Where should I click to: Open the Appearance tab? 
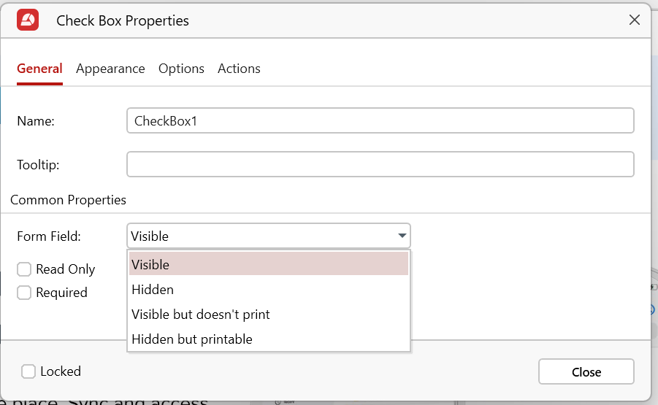click(110, 69)
